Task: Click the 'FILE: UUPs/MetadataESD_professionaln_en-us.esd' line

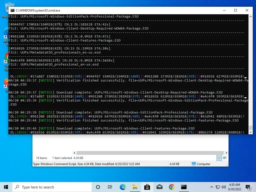Action: tap(54, 52)
